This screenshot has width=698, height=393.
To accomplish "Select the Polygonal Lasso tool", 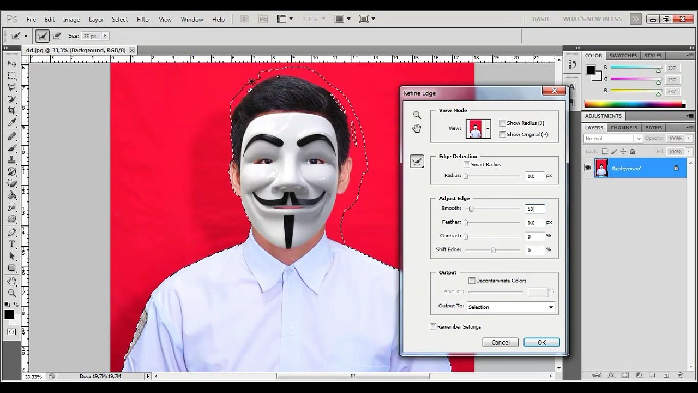I will click(x=11, y=87).
